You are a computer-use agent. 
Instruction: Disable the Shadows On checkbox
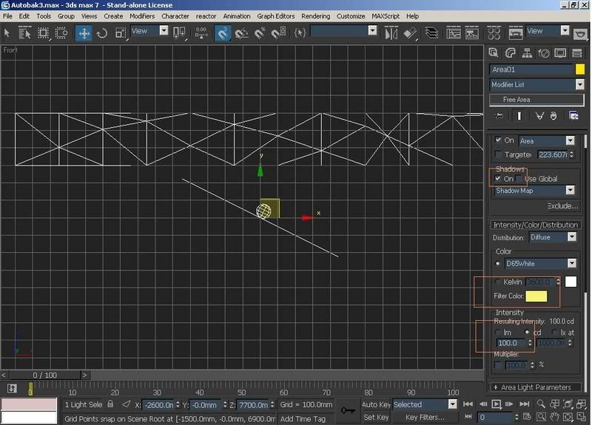498,179
